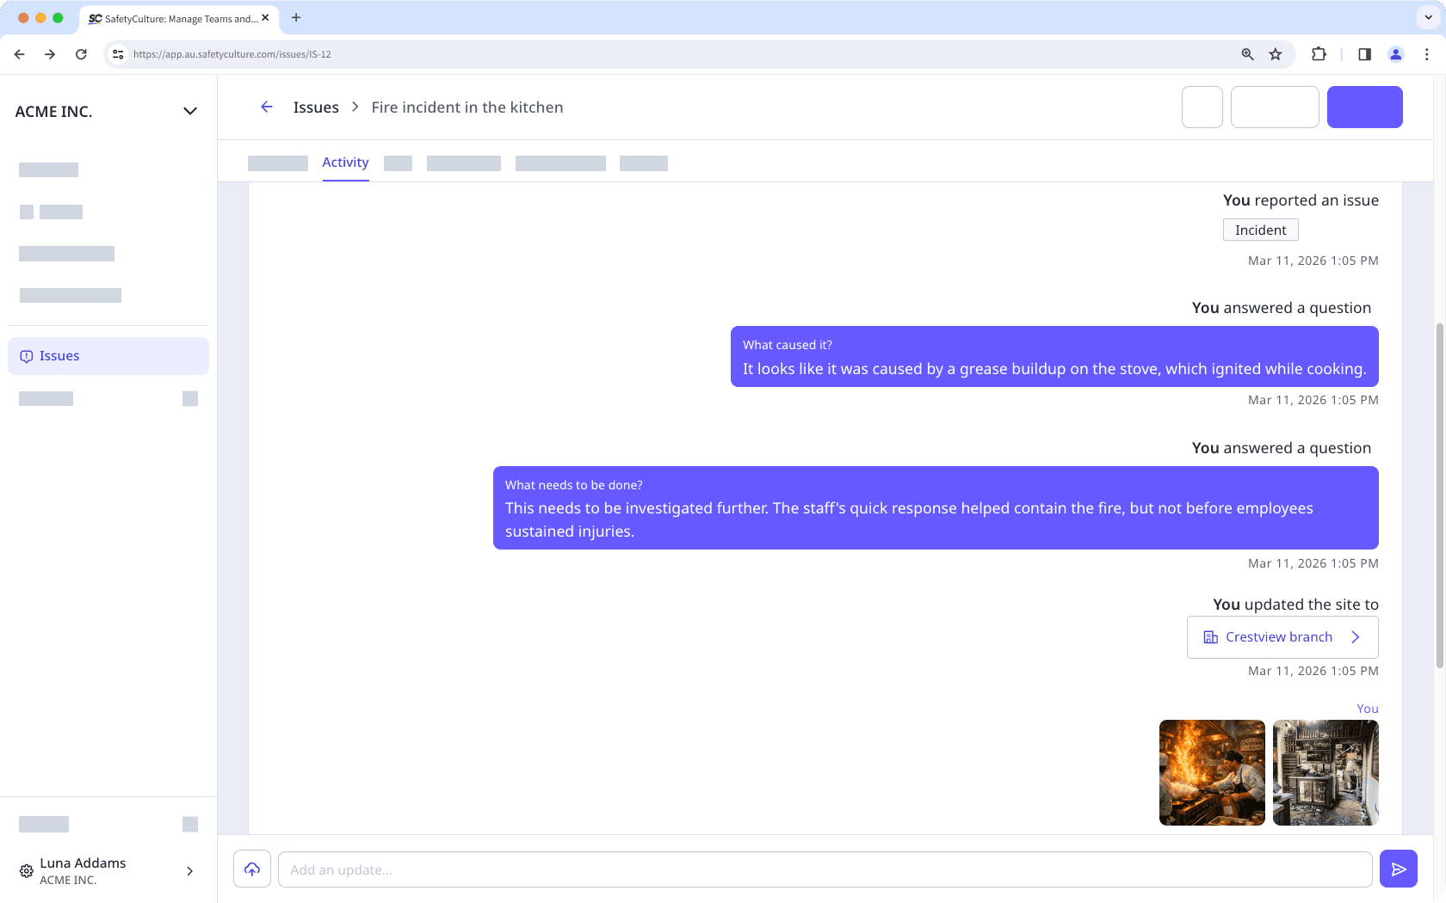Open the kitchen fire flames photo thumbnail
Image resolution: width=1446 pixels, height=903 pixels.
pos(1212,772)
